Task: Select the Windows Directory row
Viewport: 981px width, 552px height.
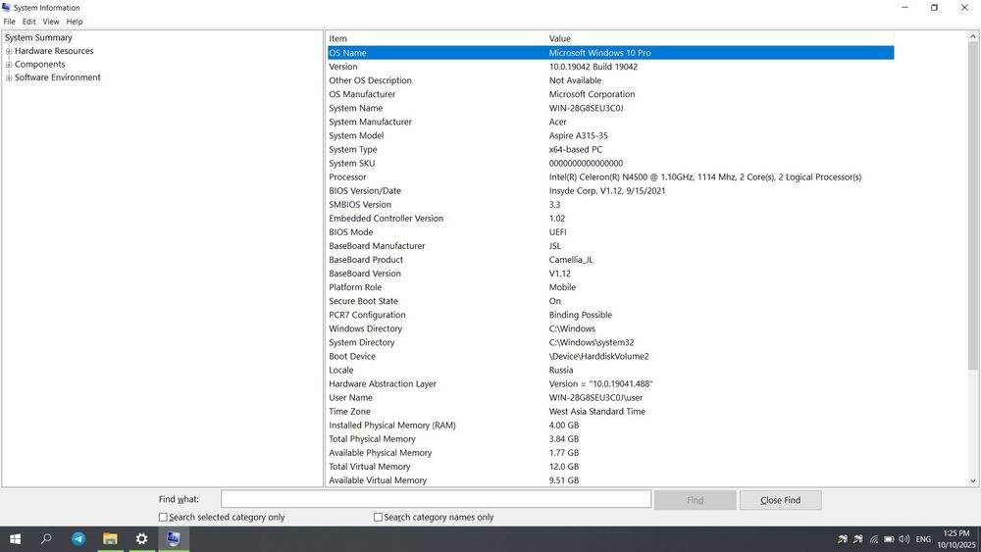Action: pos(610,328)
